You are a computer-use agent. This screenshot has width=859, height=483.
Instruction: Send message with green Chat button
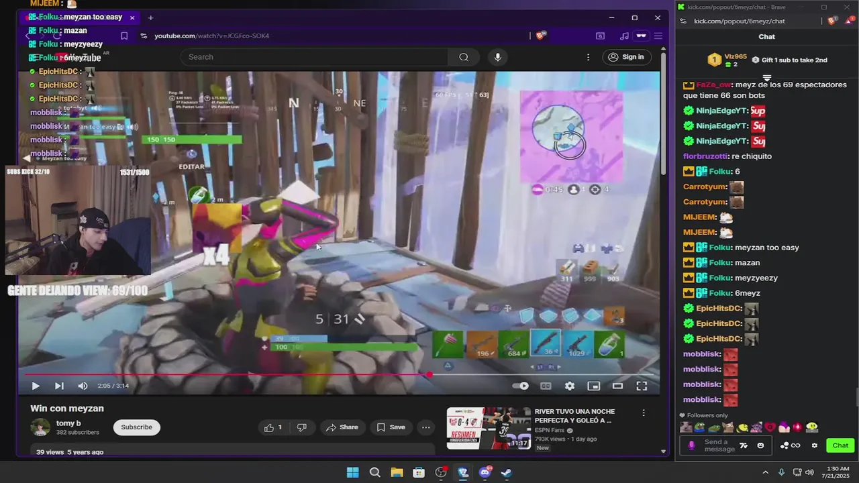(x=840, y=445)
